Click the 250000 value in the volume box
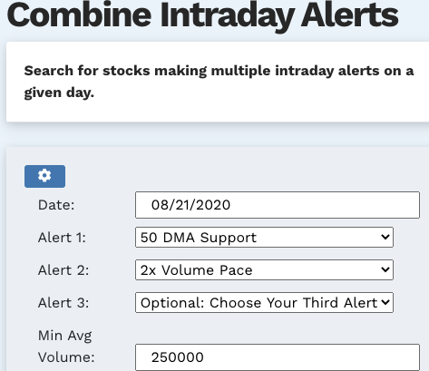This screenshot has height=371, width=429. click(178, 357)
